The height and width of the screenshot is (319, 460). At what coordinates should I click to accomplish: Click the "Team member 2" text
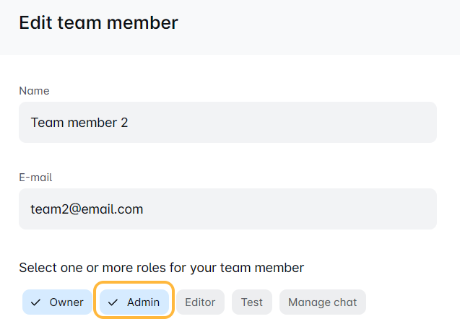click(x=79, y=123)
